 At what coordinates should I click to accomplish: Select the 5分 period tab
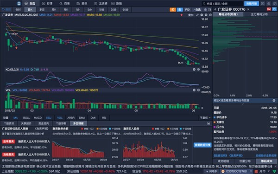click(x=89, y=10)
